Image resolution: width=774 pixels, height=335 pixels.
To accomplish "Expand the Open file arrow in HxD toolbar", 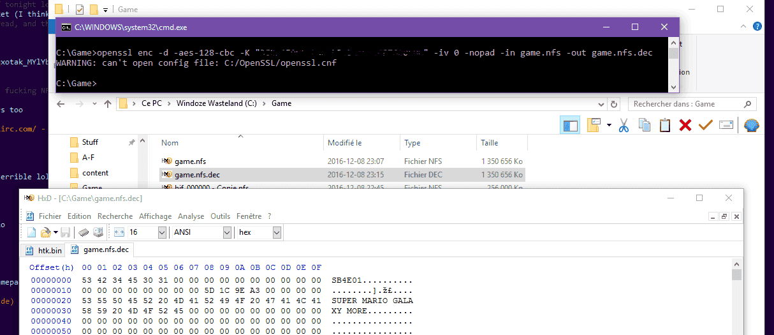I will coord(55,232).
